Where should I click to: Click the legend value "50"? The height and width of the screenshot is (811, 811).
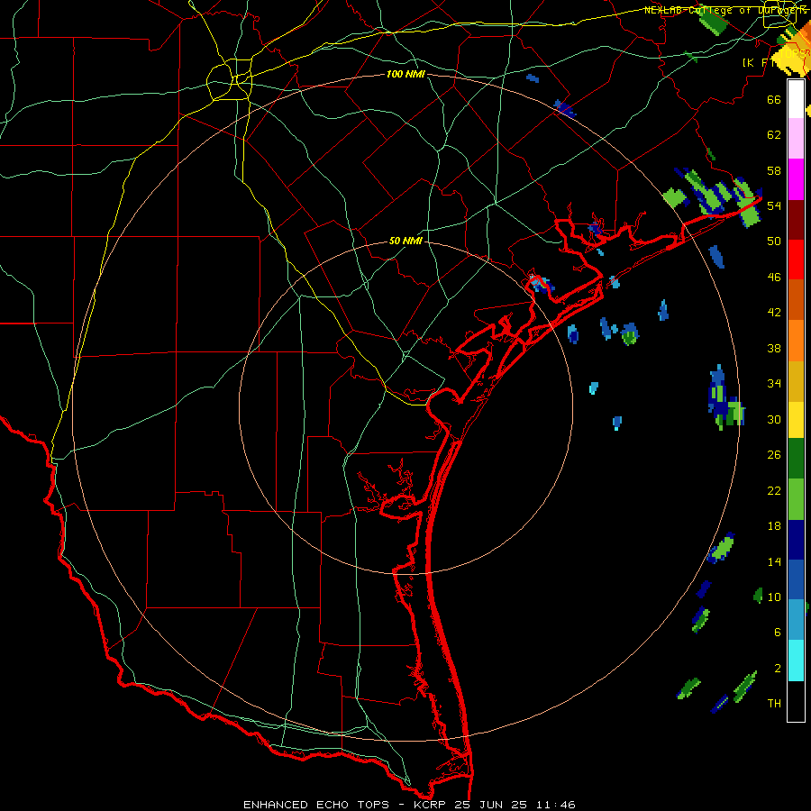point(774,241)
